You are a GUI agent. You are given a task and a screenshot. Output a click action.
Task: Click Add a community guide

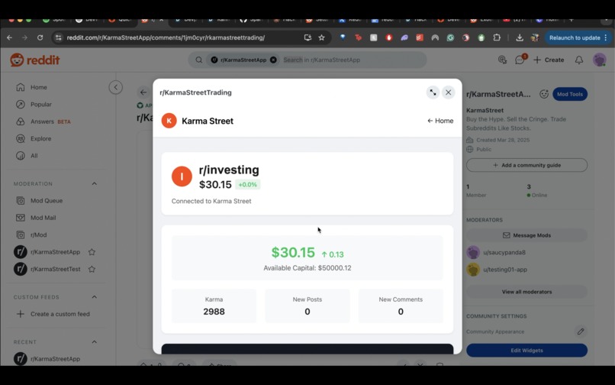pos(526,165)
